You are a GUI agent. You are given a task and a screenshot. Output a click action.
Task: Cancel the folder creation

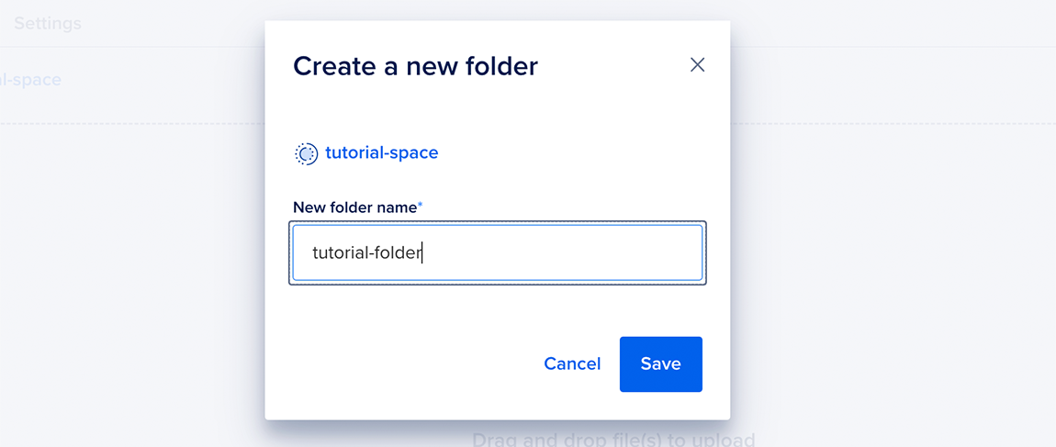(x=572, y=363)
